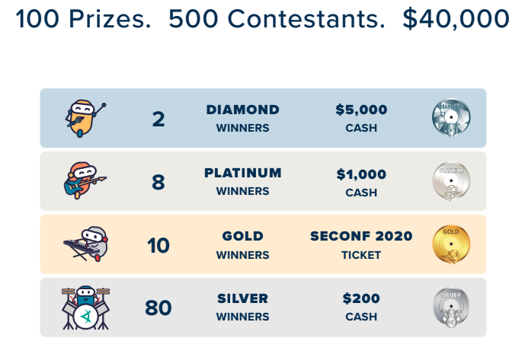Click the 100 Prizes headline text
The height and width of the screenshot is (354, 522).
click(83, 19)
